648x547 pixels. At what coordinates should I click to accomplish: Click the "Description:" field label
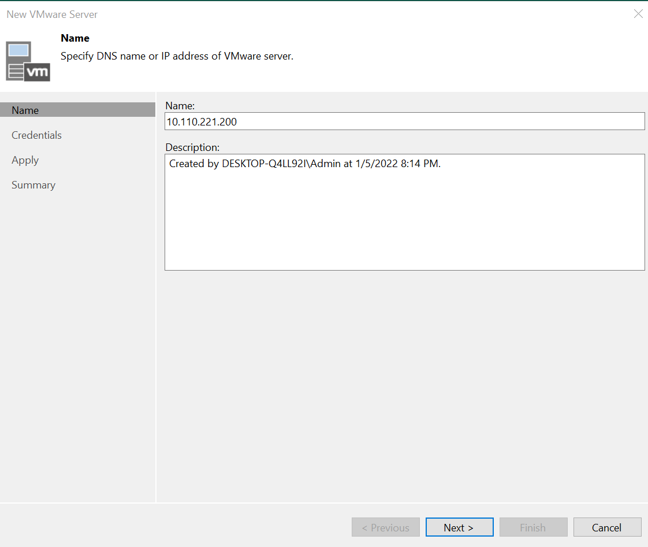coord(192,147)
